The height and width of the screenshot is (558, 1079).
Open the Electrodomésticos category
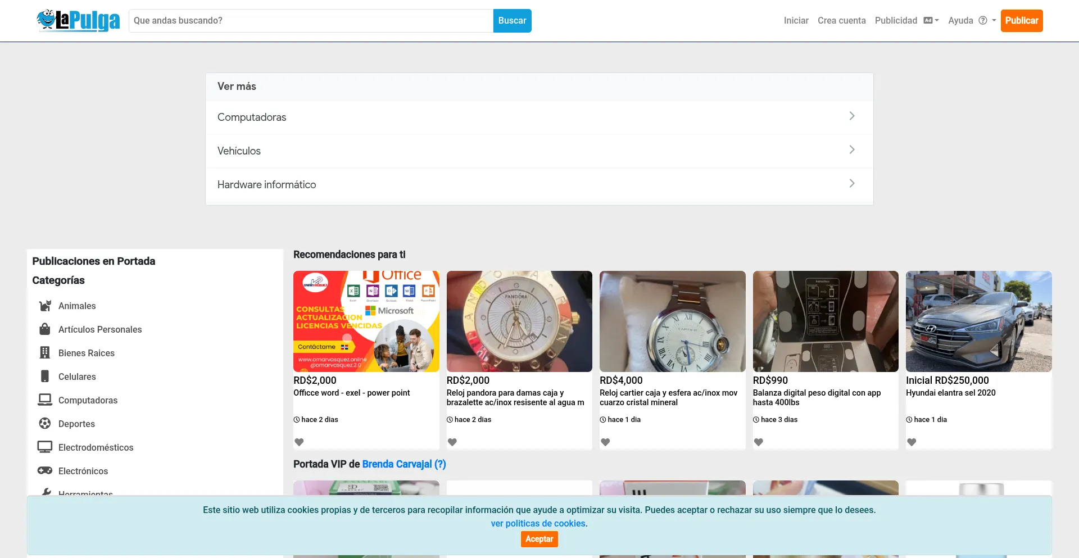[96, 447]
